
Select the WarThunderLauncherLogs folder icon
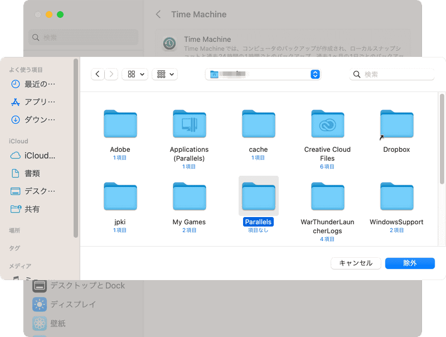[x=328, y=196]
